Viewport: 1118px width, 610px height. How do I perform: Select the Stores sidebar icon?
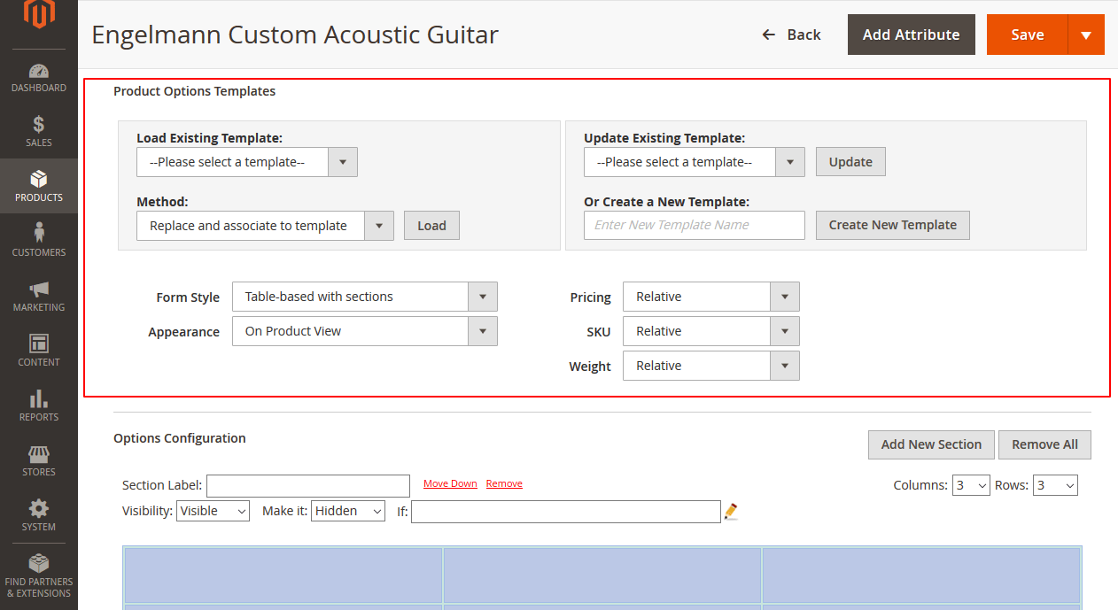coord(39,460)
